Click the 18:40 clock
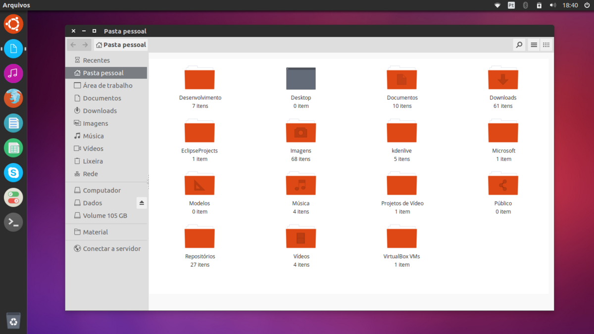This screenshot has width=594, height=334. 570,5
